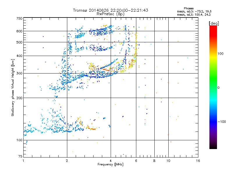Click the frequency axis tick label "1"
Image resolution: width=233 pixels, height=175 pixels.
(23, 161)
